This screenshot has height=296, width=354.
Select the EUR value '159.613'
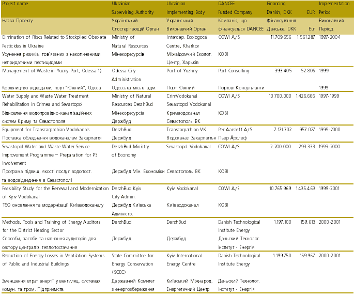click(307, 222)
